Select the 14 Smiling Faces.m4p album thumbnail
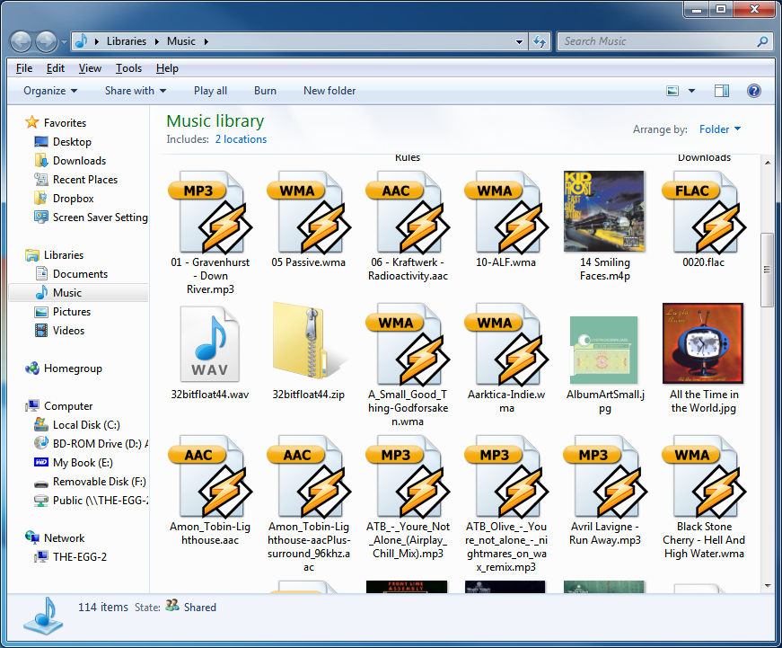 (604, 211)
